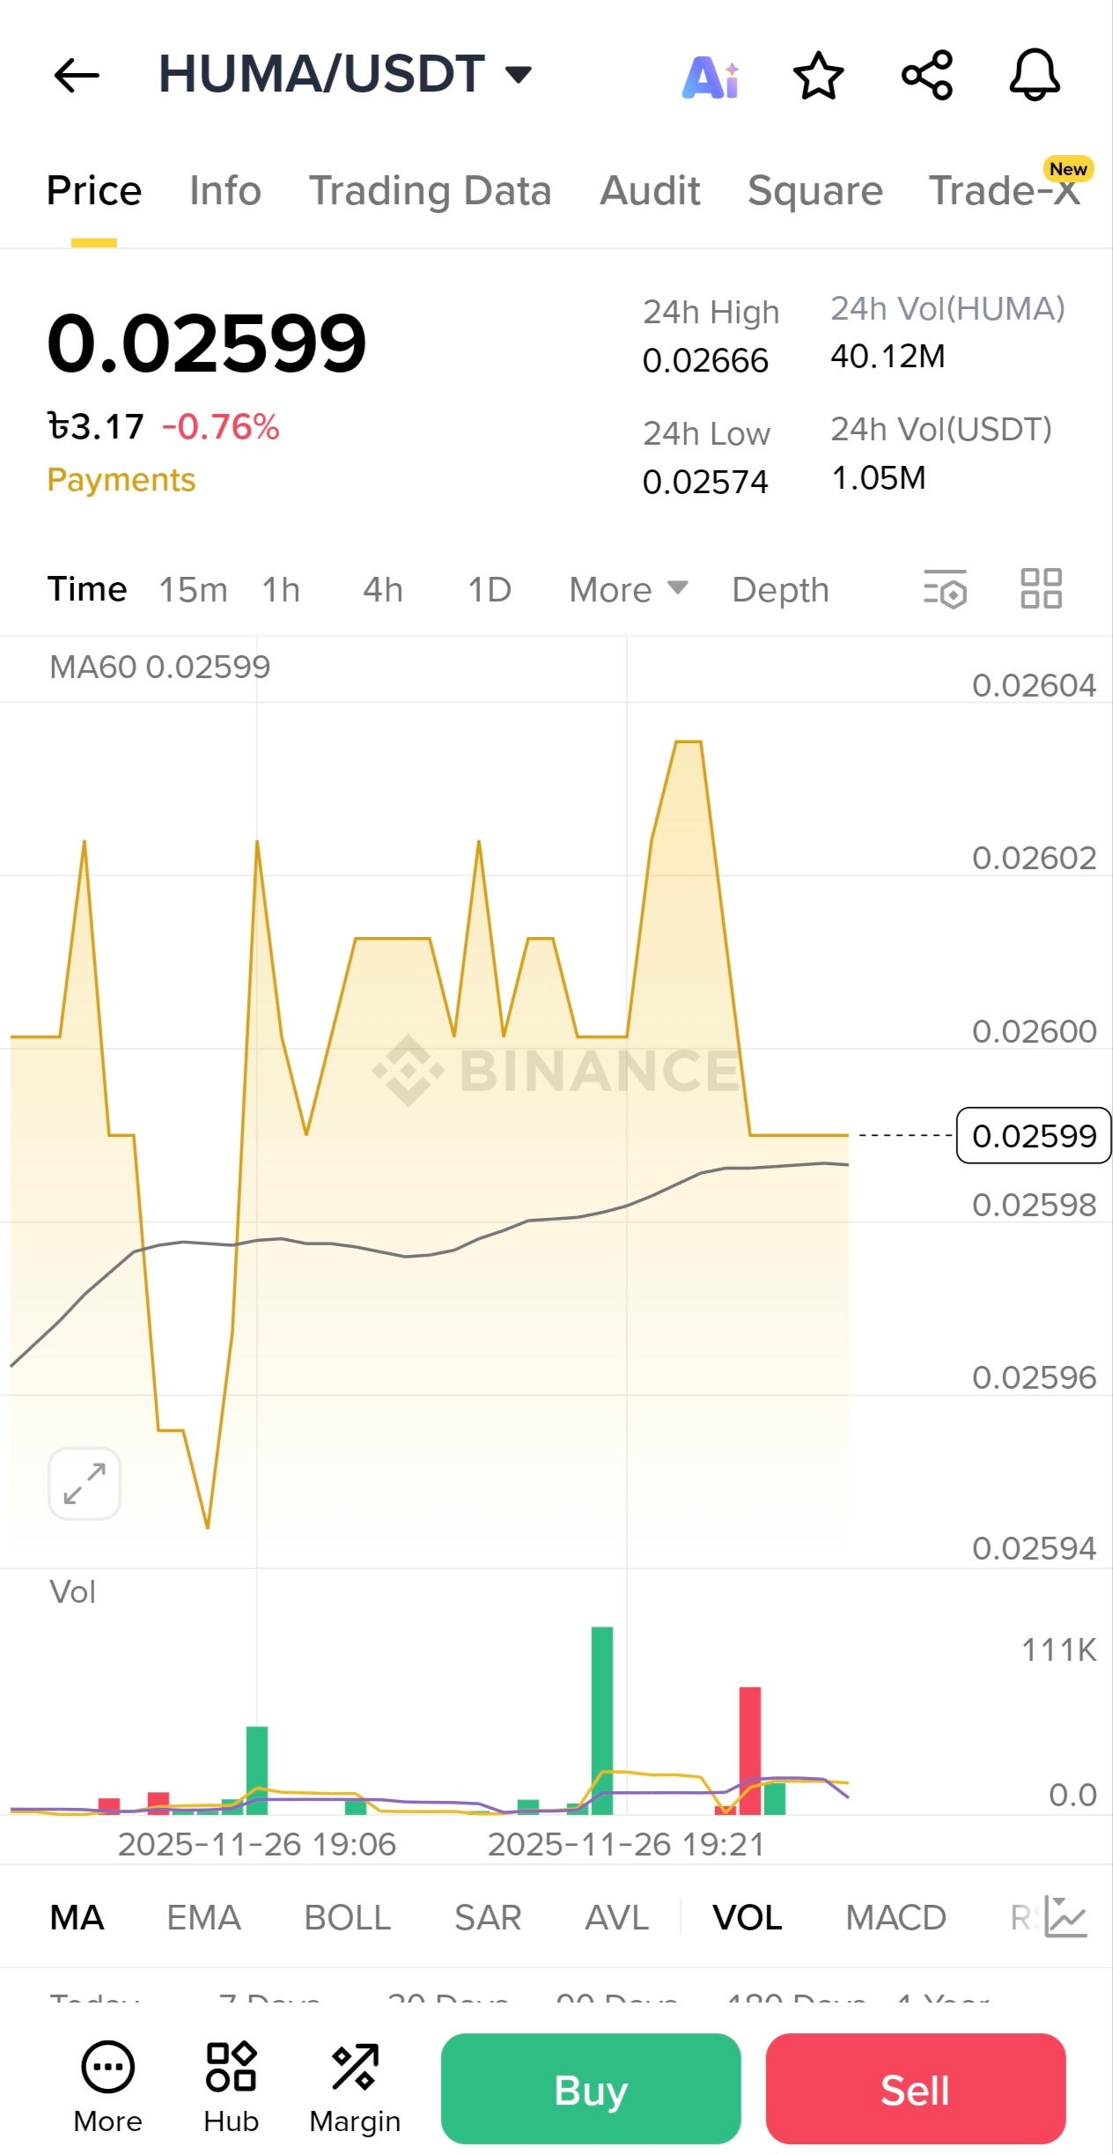This screenshot has height=2154, width=1113.
Task: Open price alert bell icon
Action: click(x=1035, y=75)
